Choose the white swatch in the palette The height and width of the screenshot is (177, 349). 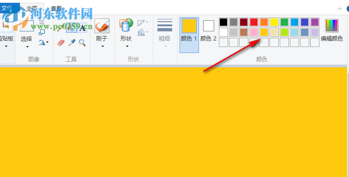click(223, 32)
